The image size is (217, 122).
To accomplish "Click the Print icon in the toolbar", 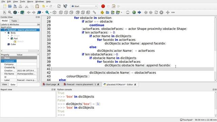I will click(20, 6).
